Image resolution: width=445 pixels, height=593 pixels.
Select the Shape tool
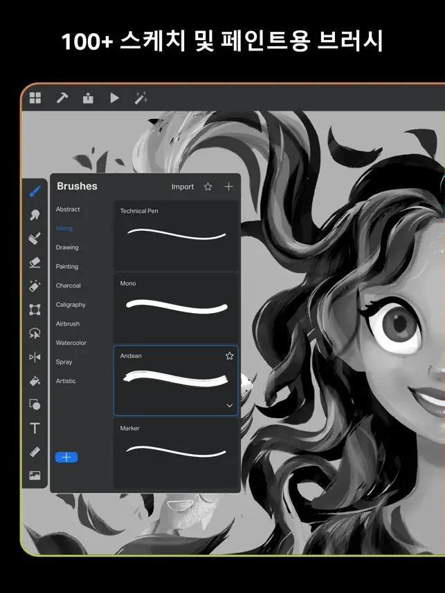point(35,404)
